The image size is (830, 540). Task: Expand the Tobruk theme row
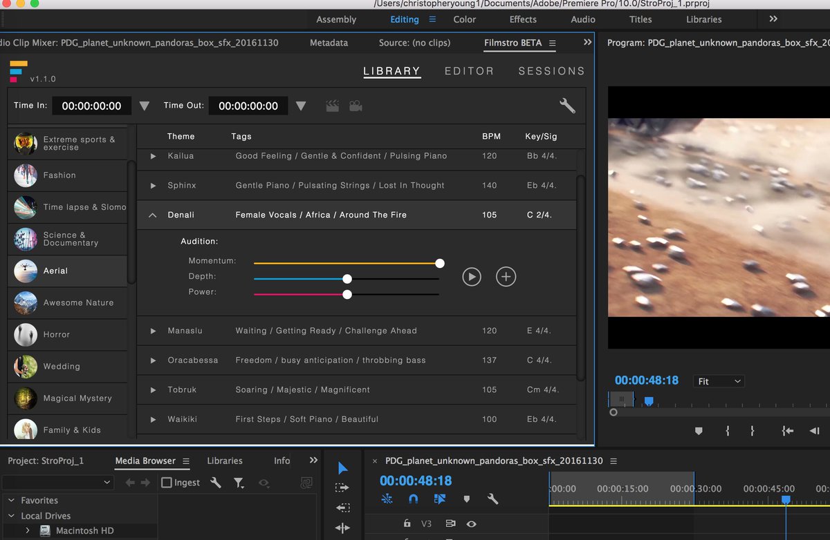tap(154, 390)
